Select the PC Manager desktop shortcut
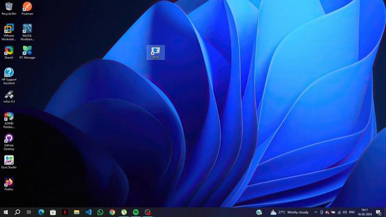 point(27,52)
